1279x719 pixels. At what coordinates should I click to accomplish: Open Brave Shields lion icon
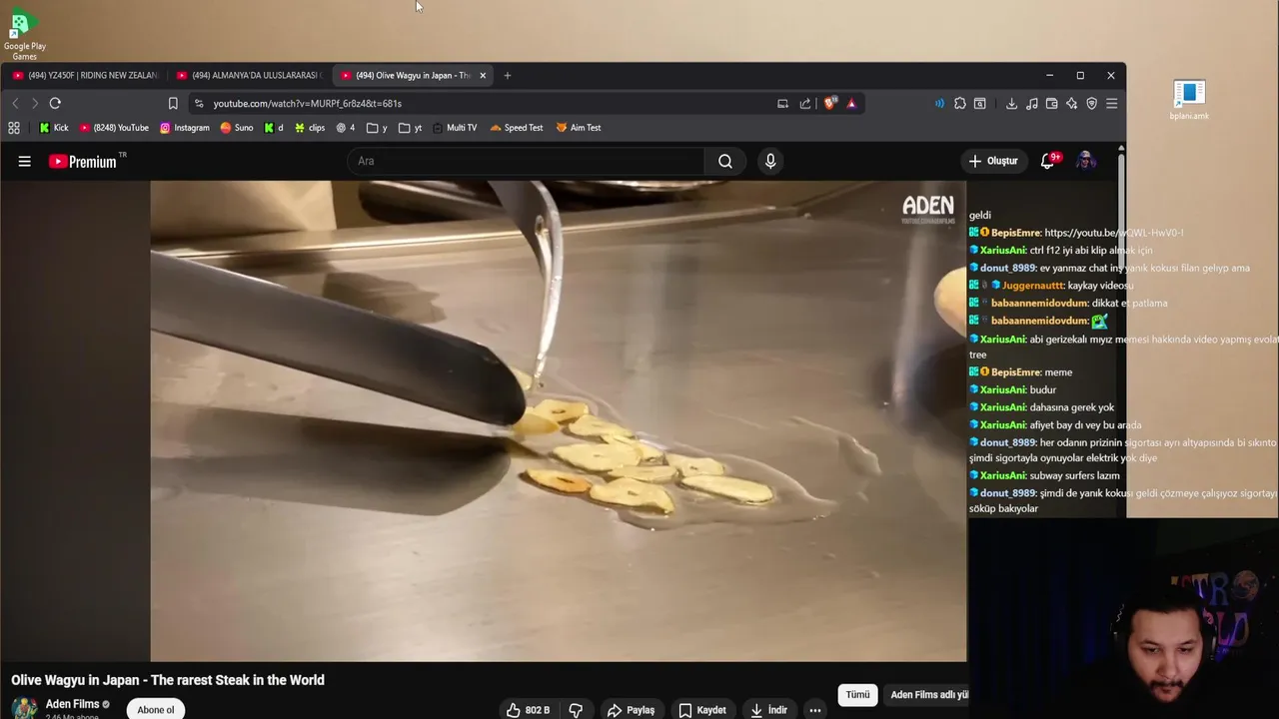click(829, 103)
